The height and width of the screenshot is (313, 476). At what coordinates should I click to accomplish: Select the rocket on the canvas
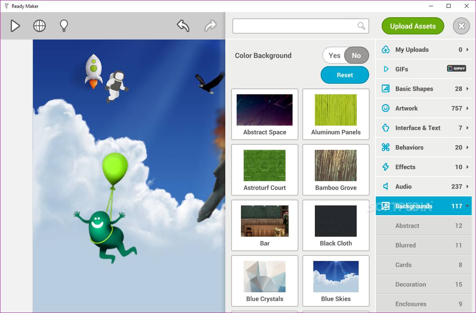93,71
